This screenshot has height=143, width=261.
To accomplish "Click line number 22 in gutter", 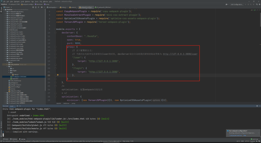I will pos(49,75).
